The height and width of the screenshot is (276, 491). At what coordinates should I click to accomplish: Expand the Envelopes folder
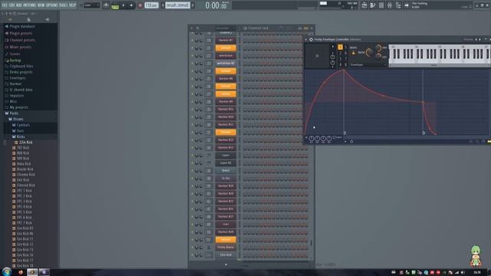pos(17,78)
